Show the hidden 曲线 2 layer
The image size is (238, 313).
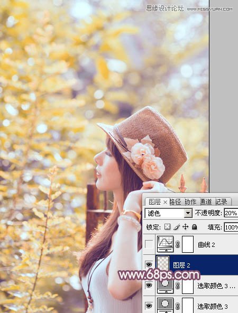149,244
